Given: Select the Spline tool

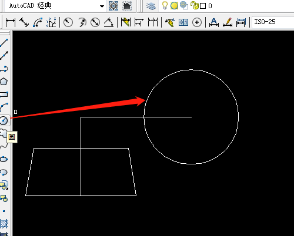Looking at the screenshot, I should point(4,146).
